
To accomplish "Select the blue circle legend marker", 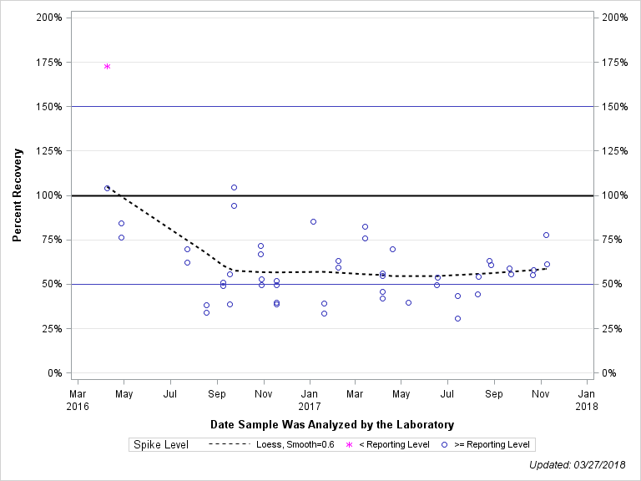I will click(444, 444).
